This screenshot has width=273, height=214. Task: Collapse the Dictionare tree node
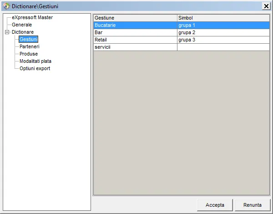(x=7, y=32)
